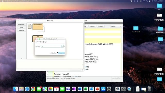The image size is (165, 93).
Task: Open the Apple menu
Action: coord(2,1)
